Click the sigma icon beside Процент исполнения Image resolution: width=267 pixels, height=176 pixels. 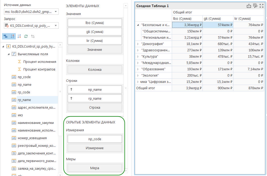(x=19, y=62)
